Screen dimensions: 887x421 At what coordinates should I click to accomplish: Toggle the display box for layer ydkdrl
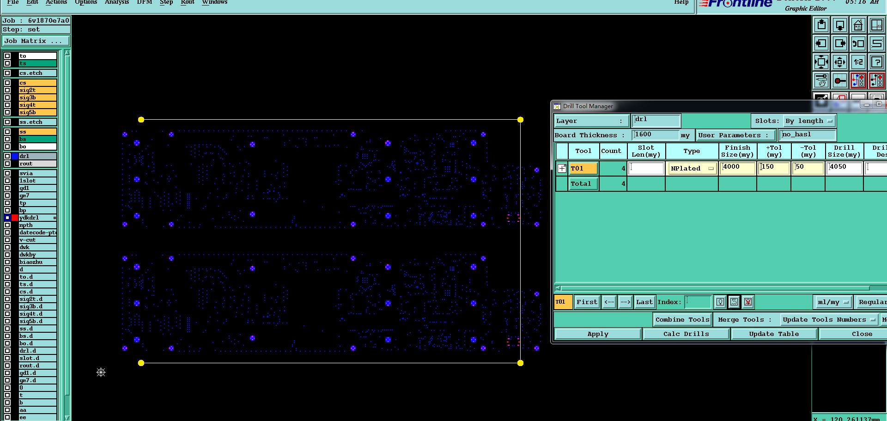coord(7,218)
